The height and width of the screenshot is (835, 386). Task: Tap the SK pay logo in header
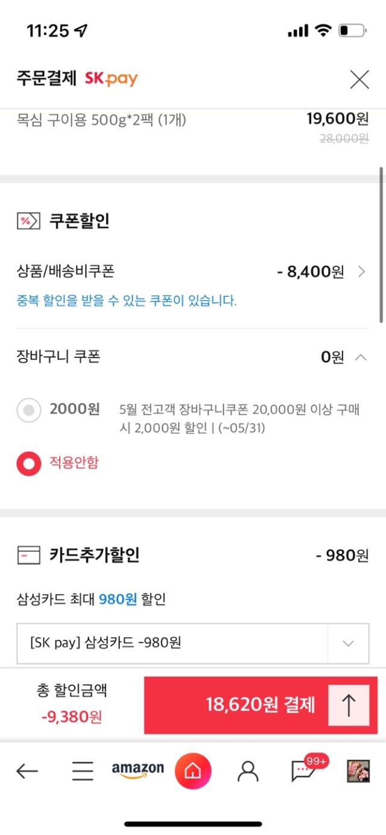[x=111, y=78]
